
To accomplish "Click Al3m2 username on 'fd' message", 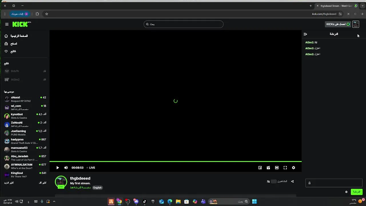I will 309,42.
